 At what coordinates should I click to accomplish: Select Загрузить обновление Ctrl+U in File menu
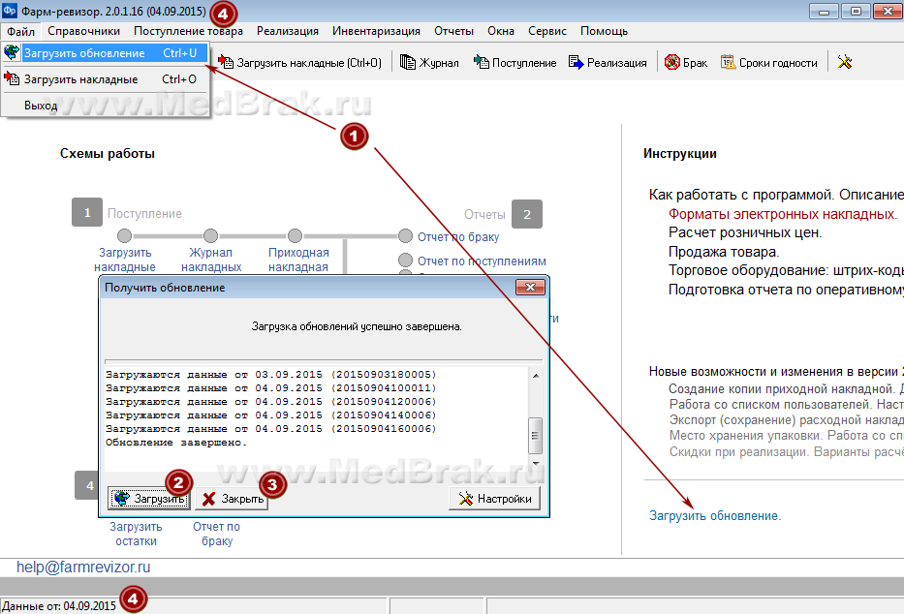(x=106, y=53)
